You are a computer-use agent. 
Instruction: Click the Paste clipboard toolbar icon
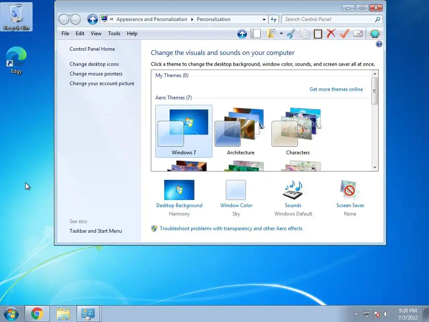[x=318, y=34]
